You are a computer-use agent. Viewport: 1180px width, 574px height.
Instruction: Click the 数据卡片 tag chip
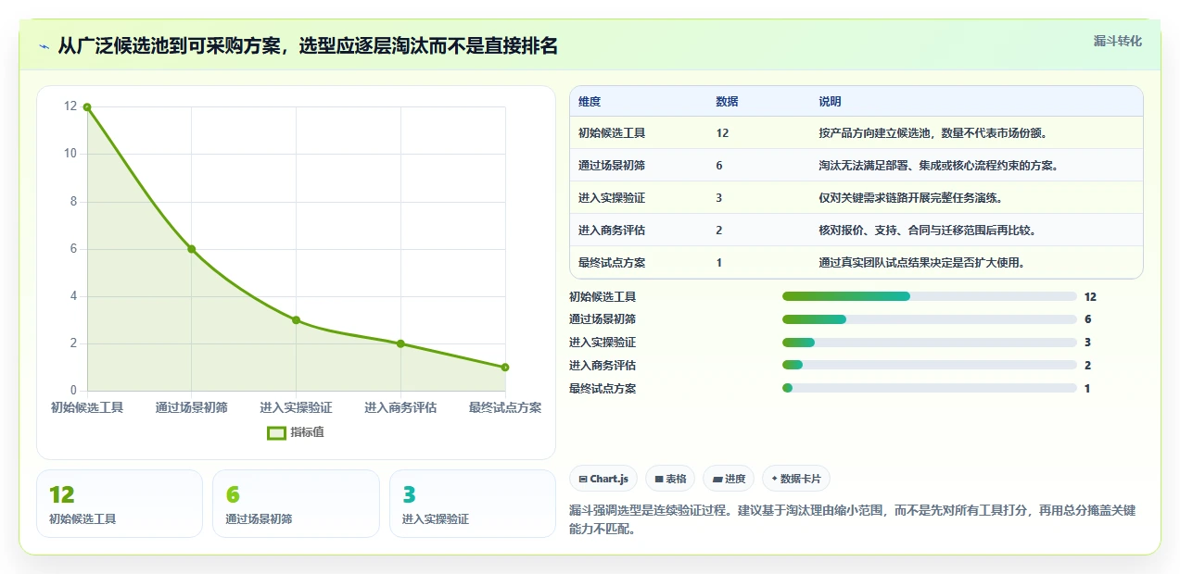click(x=796, y=479)
